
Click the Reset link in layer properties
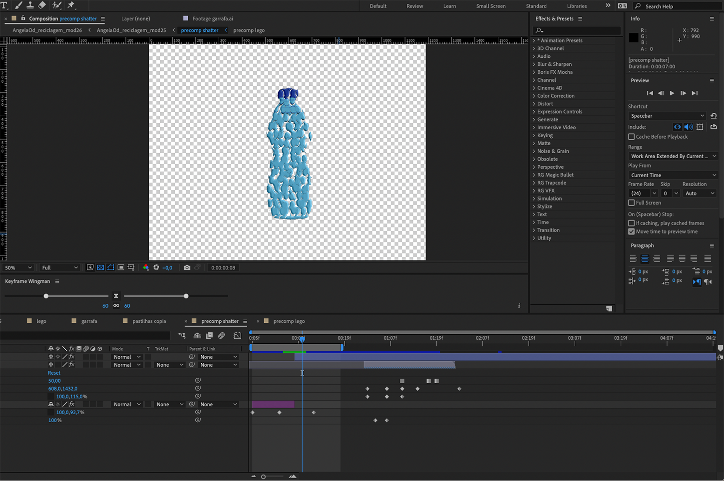[x=54, y=373]
